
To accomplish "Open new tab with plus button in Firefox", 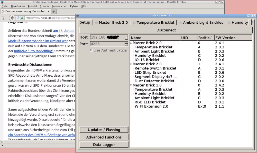I will tap(54, 12).
